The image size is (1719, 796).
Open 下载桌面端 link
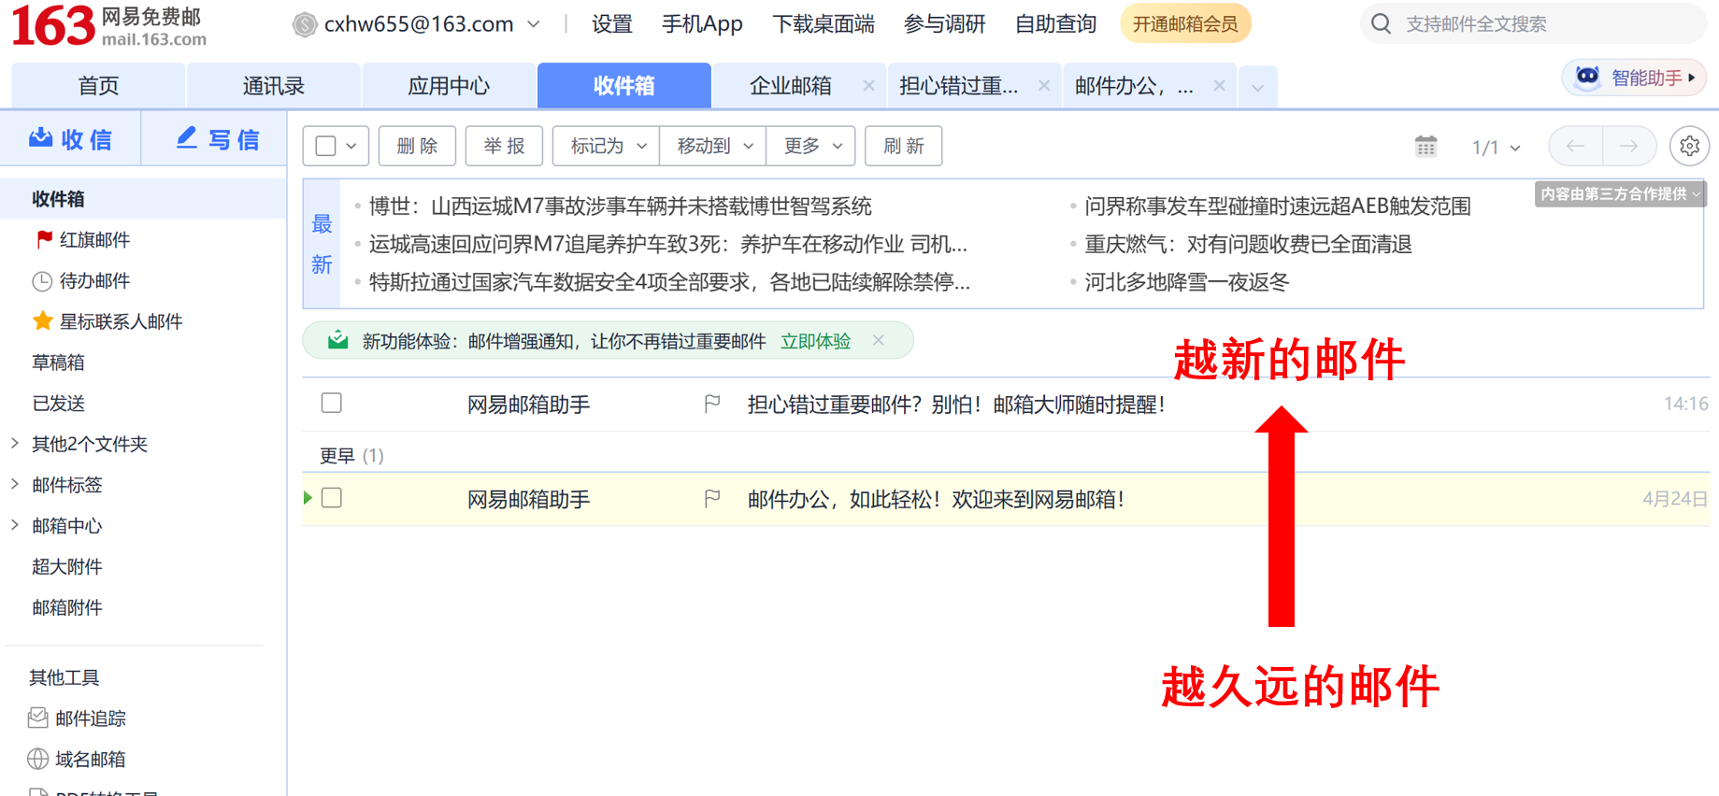pos(824,24)
